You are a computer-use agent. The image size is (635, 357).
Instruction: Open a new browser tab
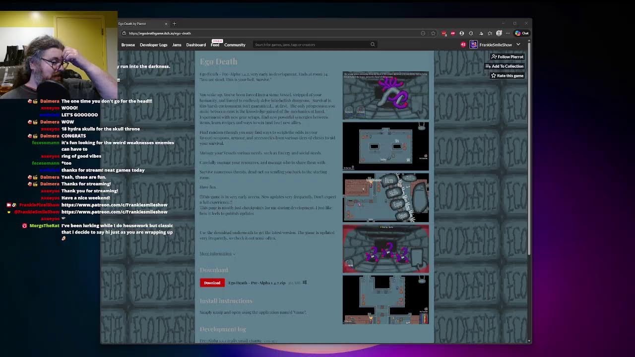174,23
